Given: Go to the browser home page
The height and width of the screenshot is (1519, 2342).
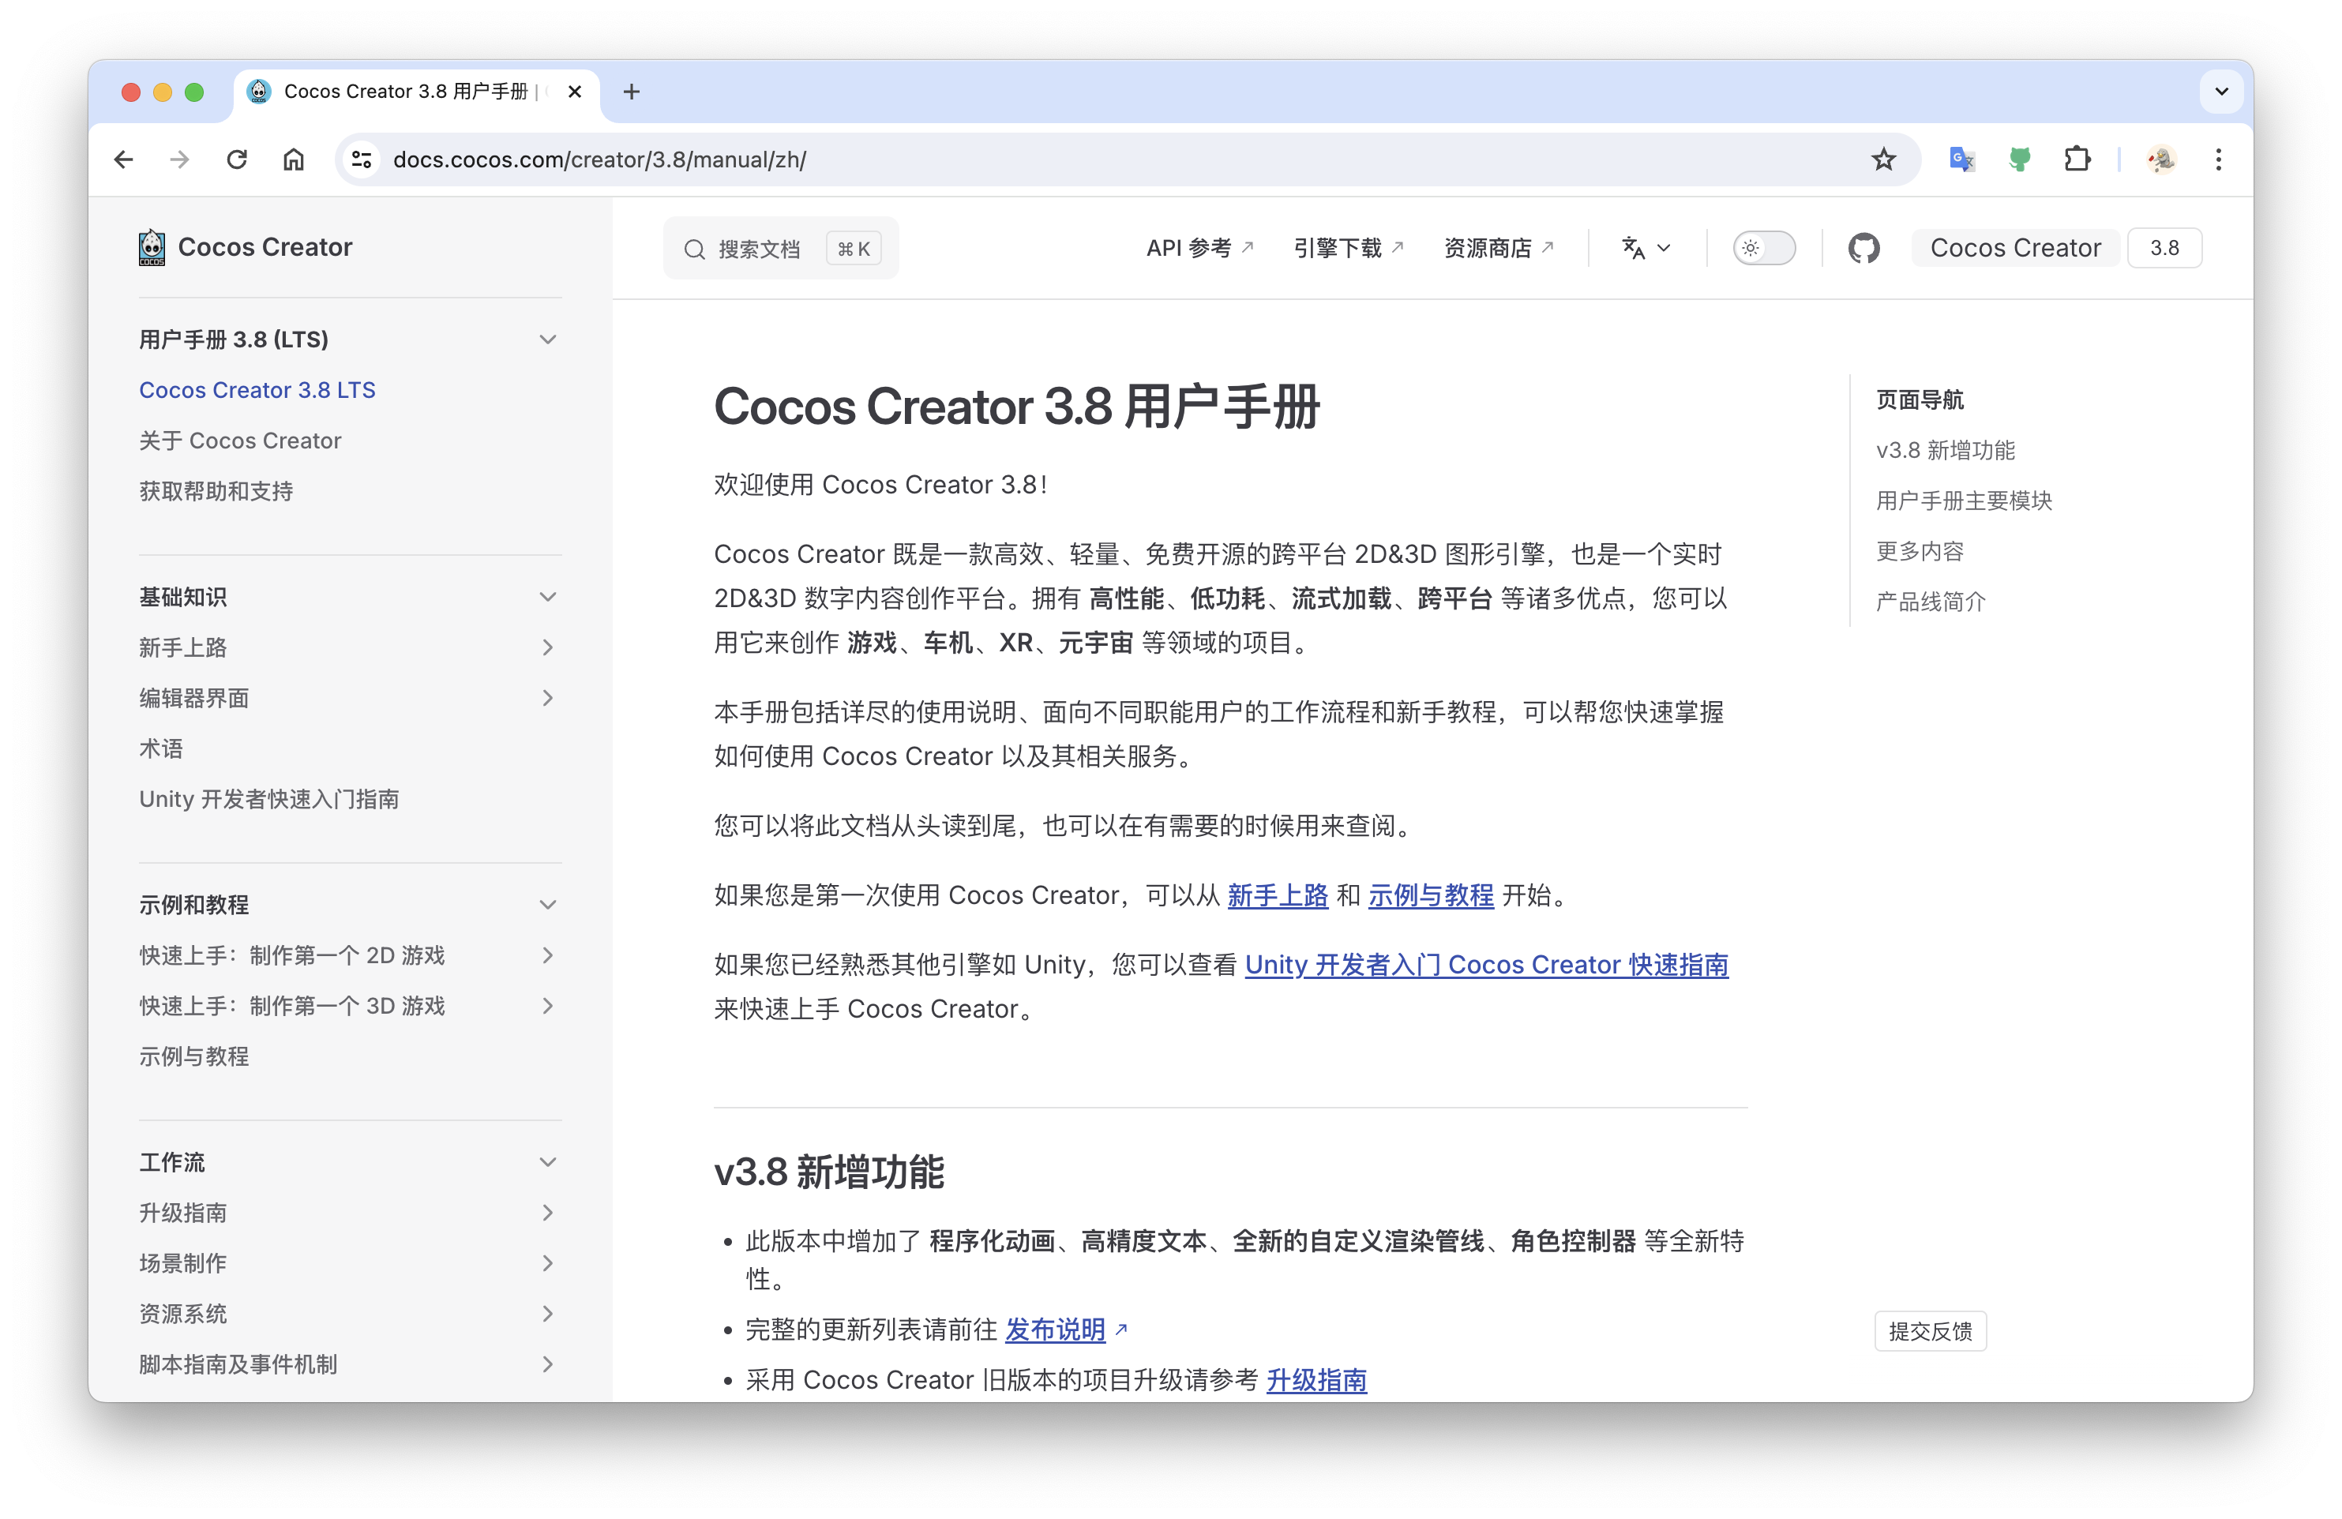Looking at the screenshot, I should pos(293,159).
